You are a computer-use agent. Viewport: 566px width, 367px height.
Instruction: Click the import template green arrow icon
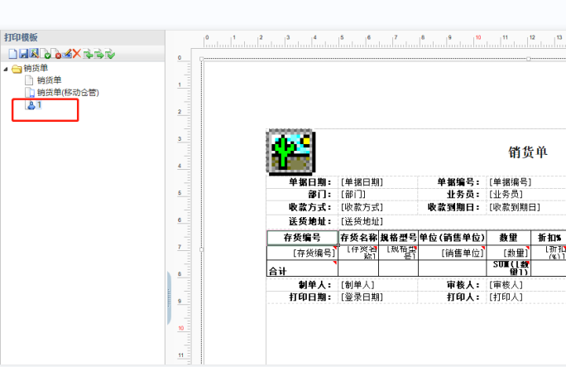pyautogui.click(x=88, y=54)
